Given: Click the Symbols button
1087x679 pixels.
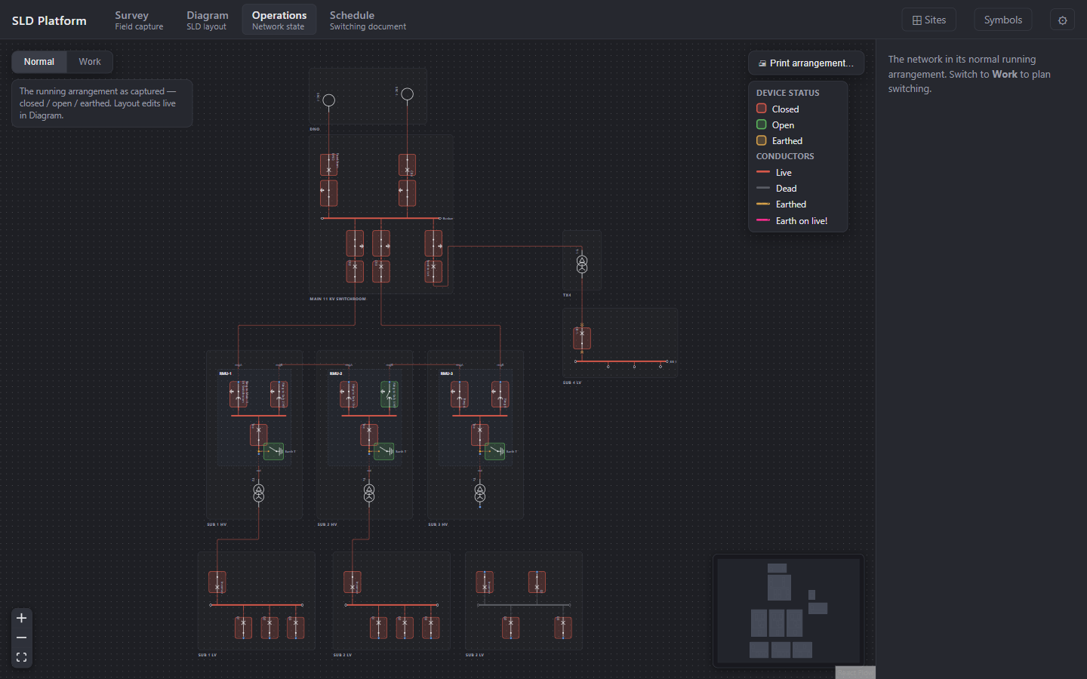Looking at the screenshot, I should coord(1002,20).
